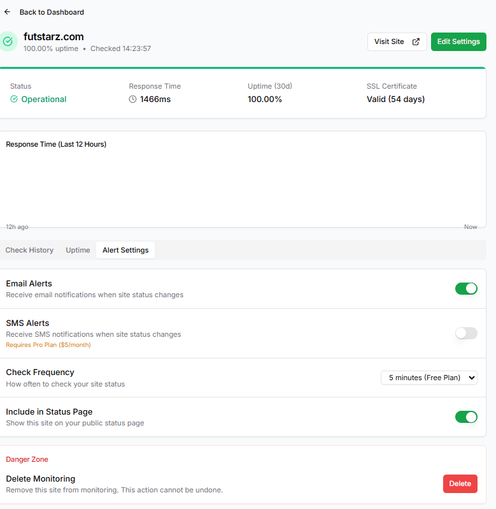Click the Operational status check icon
The height and width of the screenshot is (509, 496).
[14, 99]
